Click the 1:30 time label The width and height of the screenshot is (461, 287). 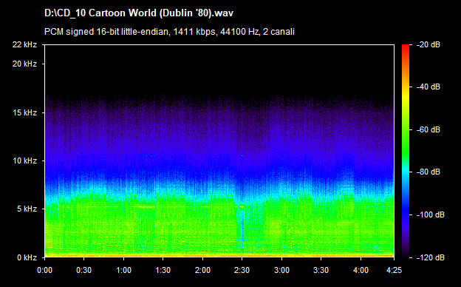coord(163,270)
